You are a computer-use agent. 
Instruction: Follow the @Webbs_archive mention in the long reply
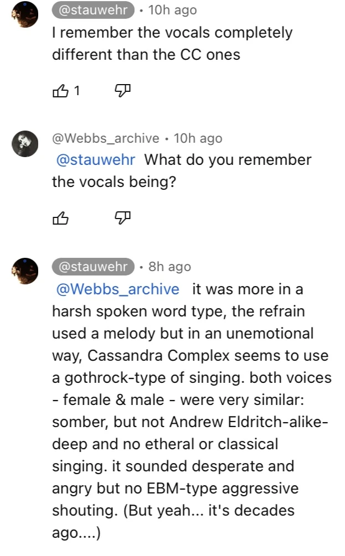click(x=118, y=289)
